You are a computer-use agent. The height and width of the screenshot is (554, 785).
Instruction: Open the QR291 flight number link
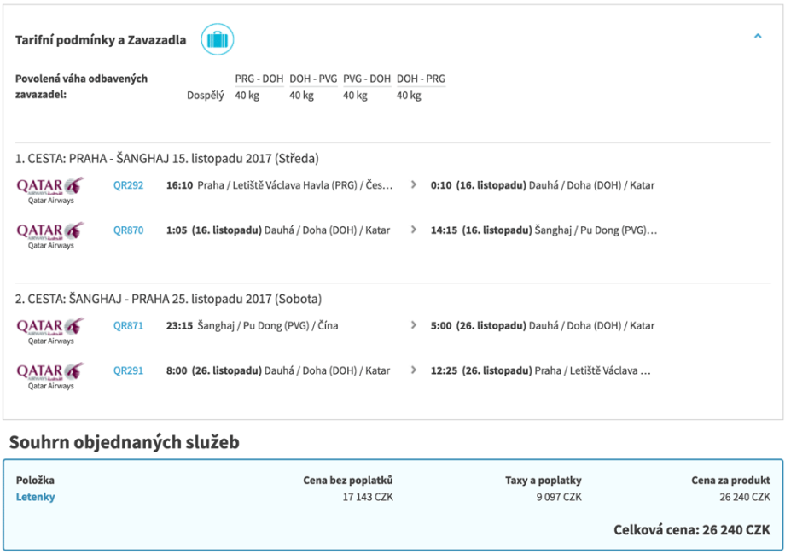128,370
